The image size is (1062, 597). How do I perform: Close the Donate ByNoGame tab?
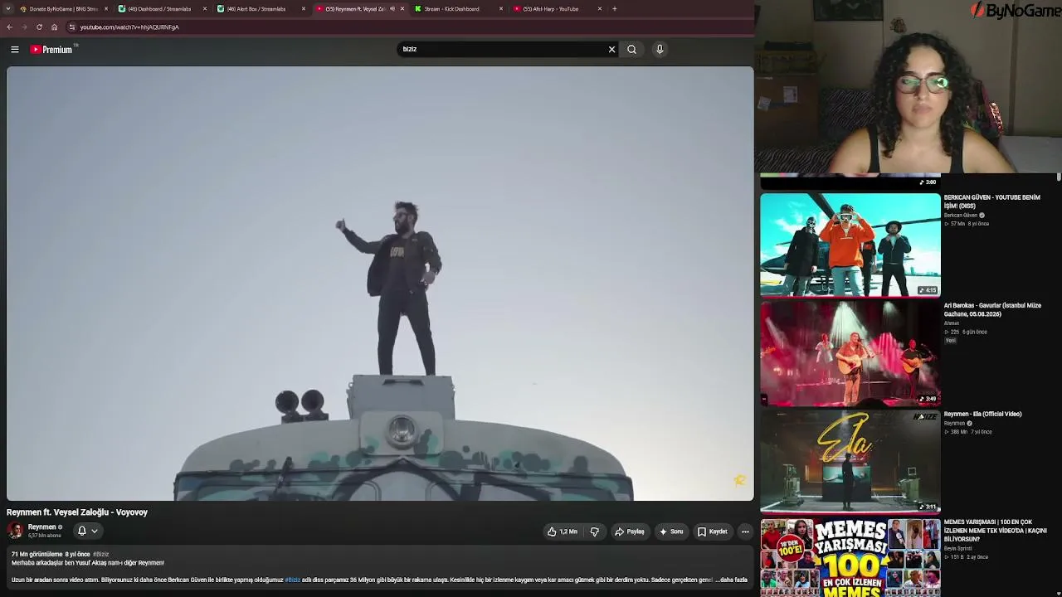pos(106,9)
